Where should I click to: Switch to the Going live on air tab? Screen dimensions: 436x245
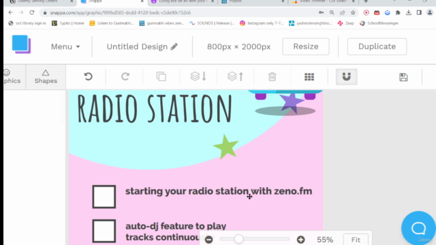click(x=182, y=1)
